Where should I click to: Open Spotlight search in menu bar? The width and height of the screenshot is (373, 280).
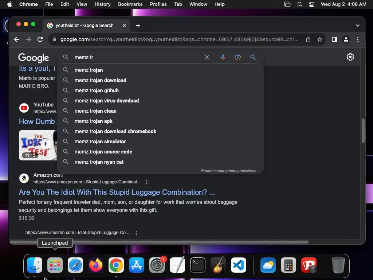(x=300, y=4)
